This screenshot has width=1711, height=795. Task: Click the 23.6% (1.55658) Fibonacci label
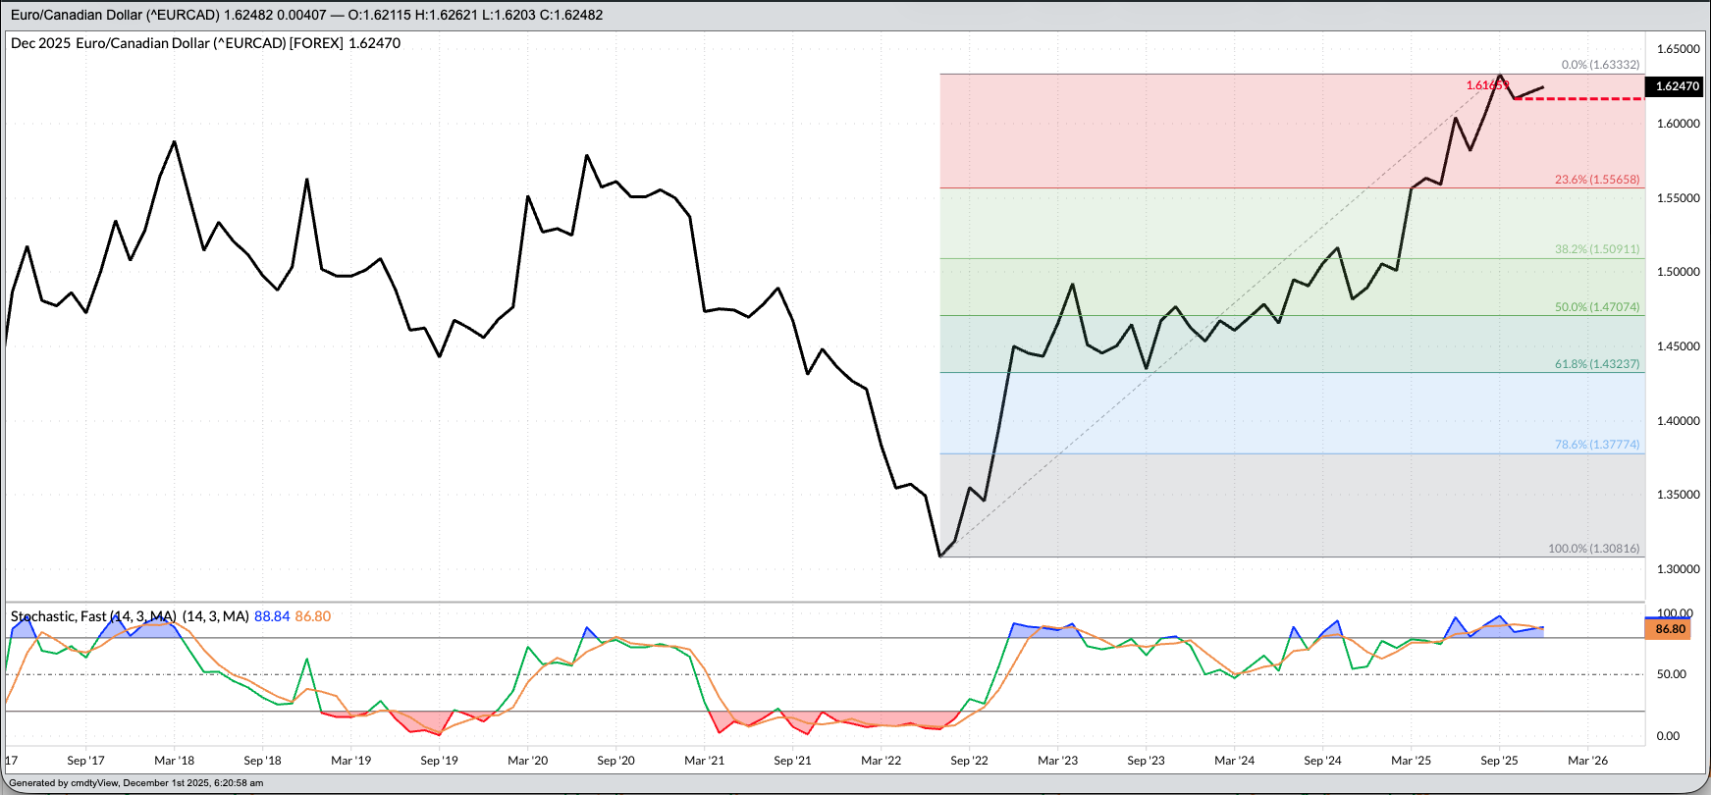pos(1596,180)
